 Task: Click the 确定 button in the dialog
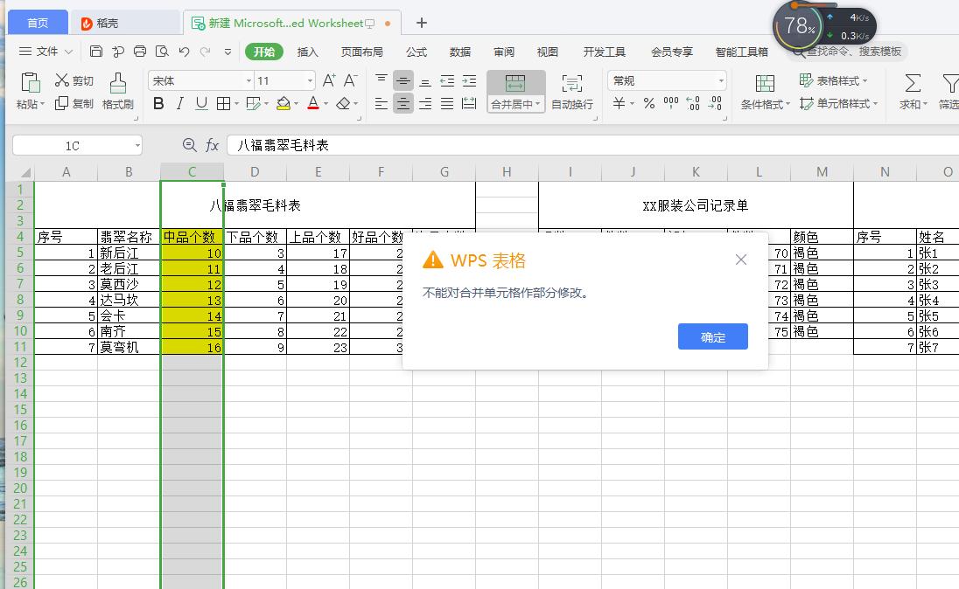pos(713,336)
